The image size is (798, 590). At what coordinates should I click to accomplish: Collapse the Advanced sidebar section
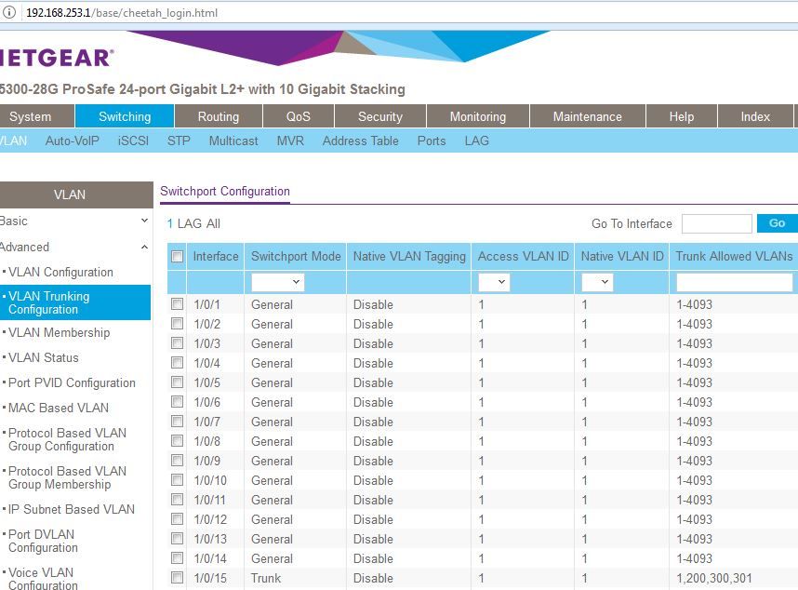143,248
